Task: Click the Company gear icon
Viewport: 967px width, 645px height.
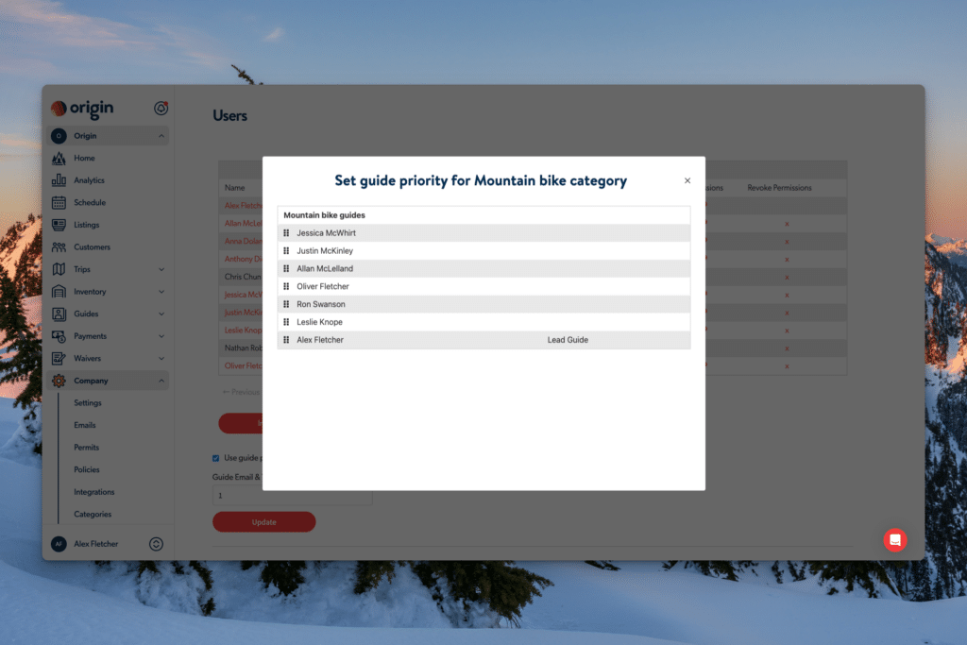Action: click(59, 381)
